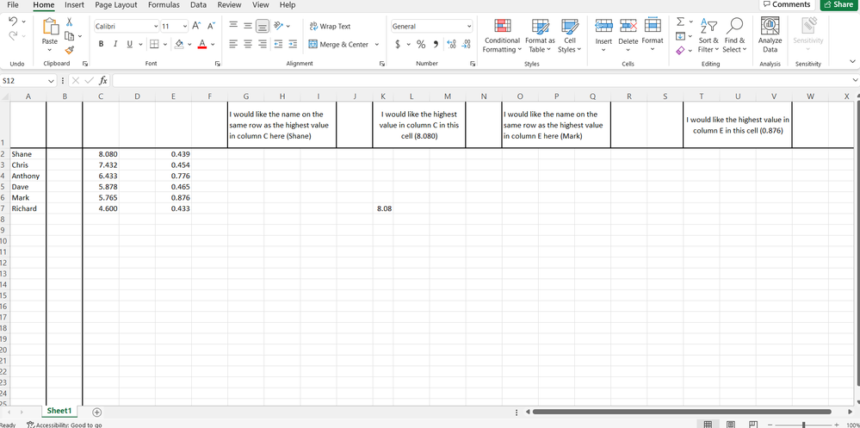Image resolution: width=860 pixels, height=428 pixels.
Task: Click the Undo arrow icon
Action: (x=13, y=21)
